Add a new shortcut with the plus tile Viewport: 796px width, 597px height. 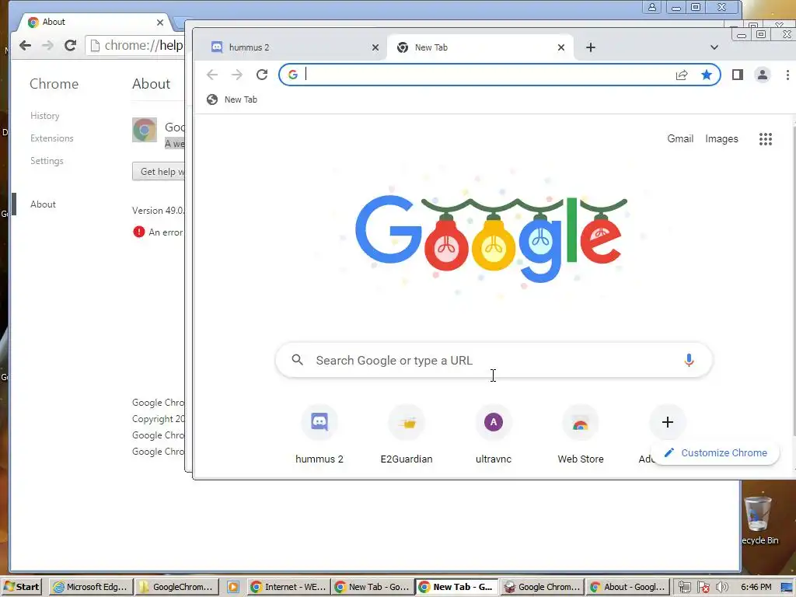(668, 422)
